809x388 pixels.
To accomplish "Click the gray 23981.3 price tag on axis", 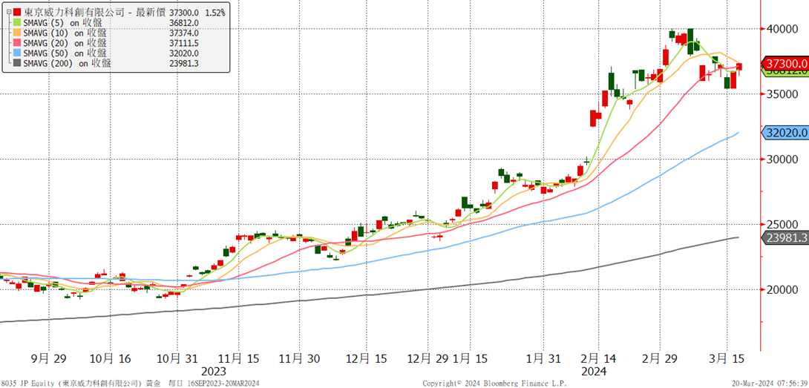I will click(785, 238).
